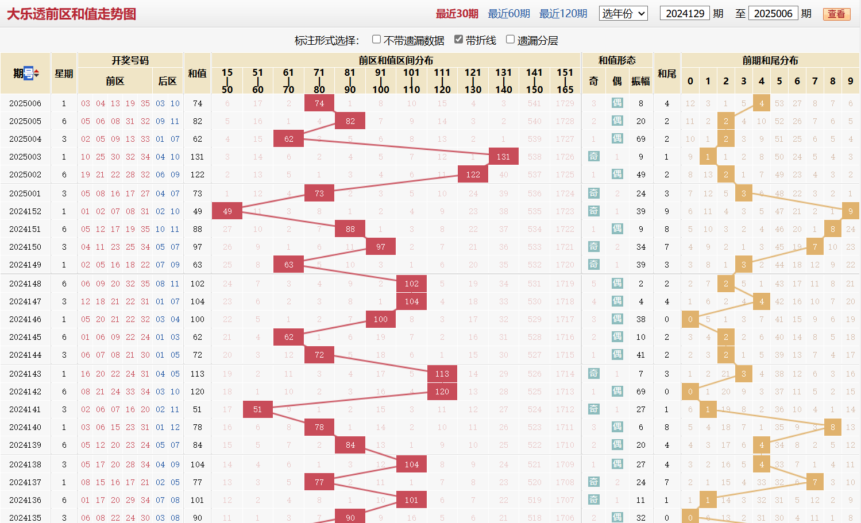This screenshot has height=523, width=861.
Task: Click the 前区和值区间分布 header
Action: (396, 60)
